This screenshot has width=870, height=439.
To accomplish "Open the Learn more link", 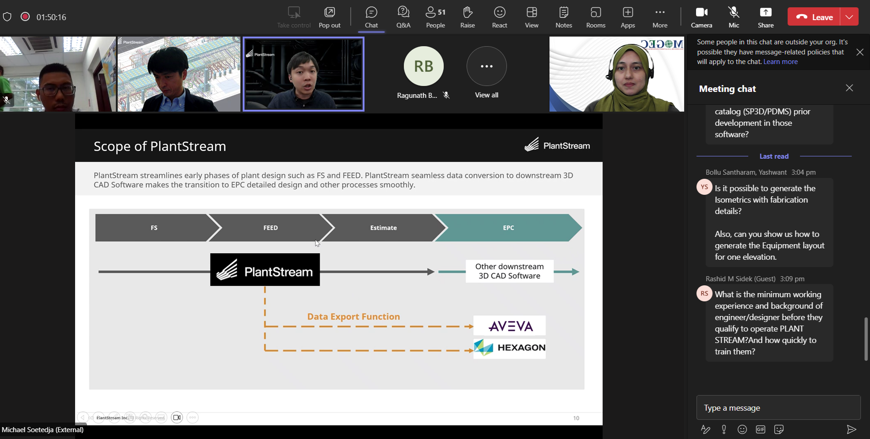I will pos(780,62).
